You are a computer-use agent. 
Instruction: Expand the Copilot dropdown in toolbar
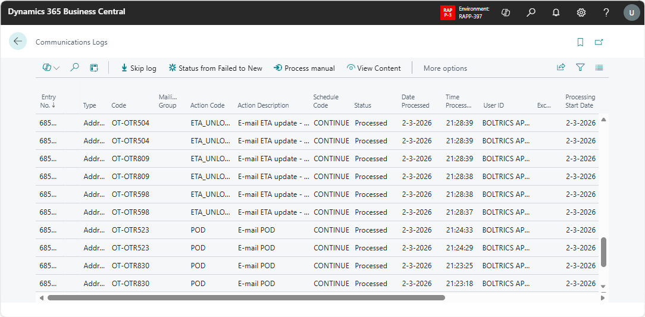pyautogui.click(x=51, y=68)
